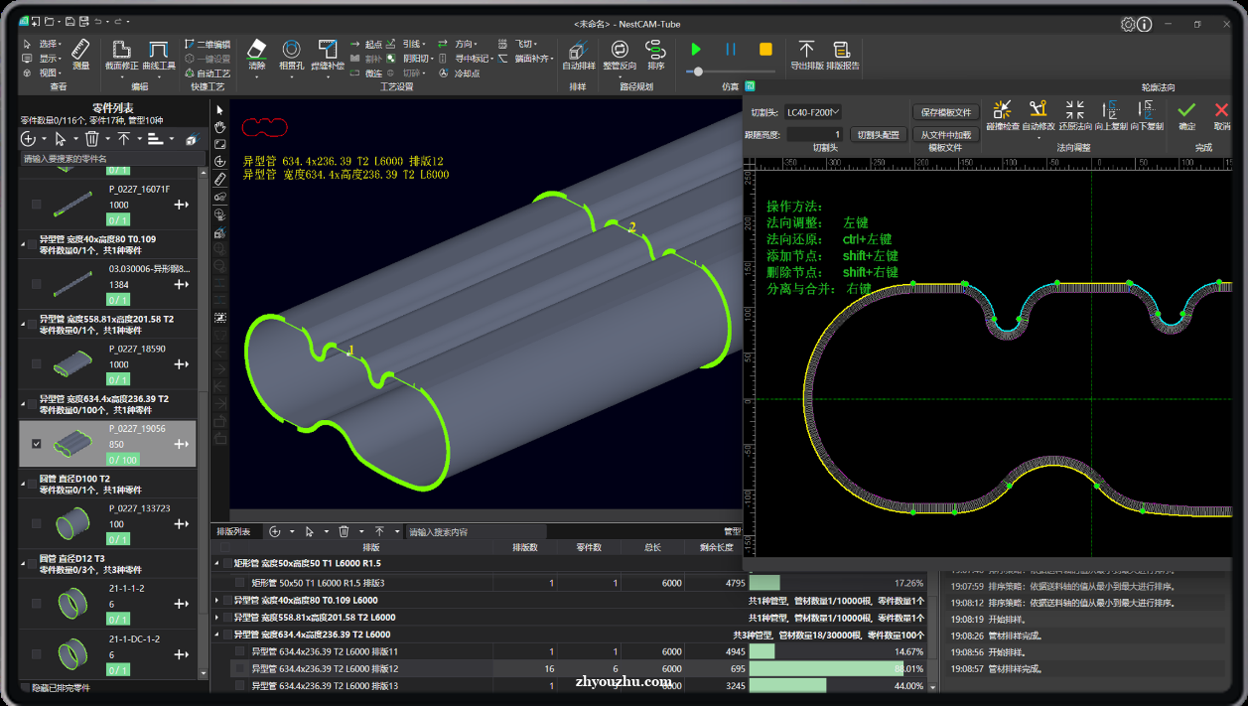Click the nesting list search field
This screenshot has height=706, width=1248.
[475, 532]
